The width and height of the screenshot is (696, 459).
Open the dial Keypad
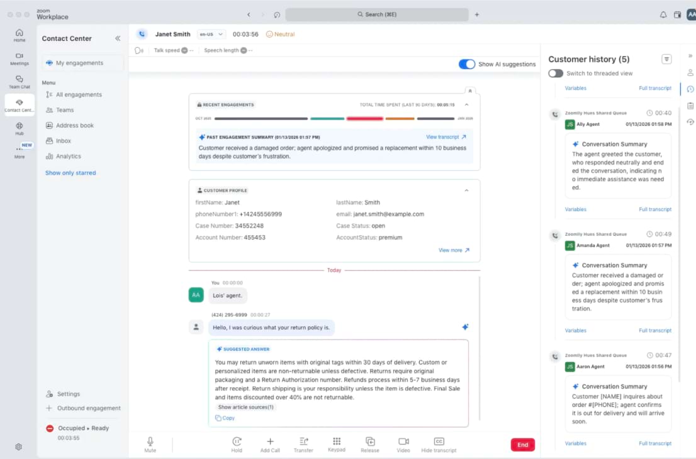click(337, 443)
